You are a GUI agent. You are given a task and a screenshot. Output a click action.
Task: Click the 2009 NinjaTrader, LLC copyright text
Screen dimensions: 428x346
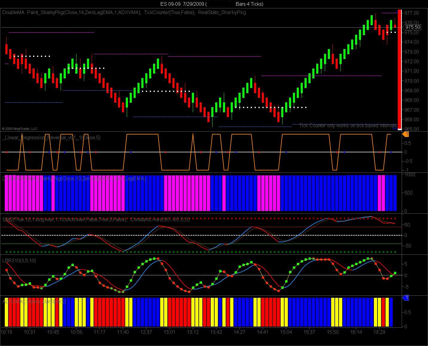click(x=20, y=129)
